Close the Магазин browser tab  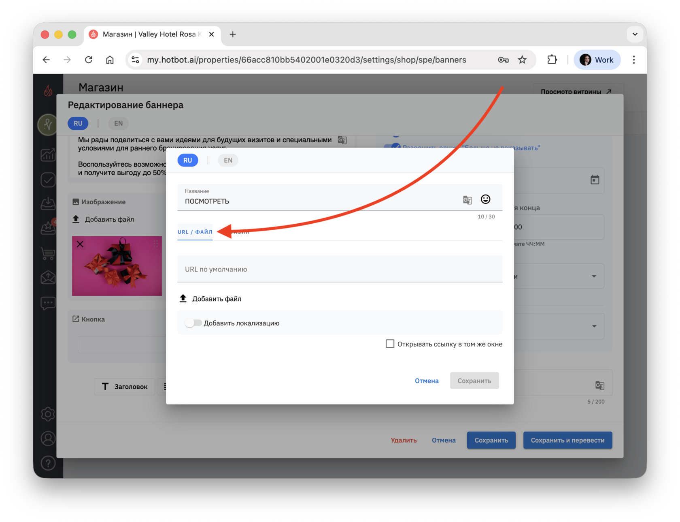point(211,34)
